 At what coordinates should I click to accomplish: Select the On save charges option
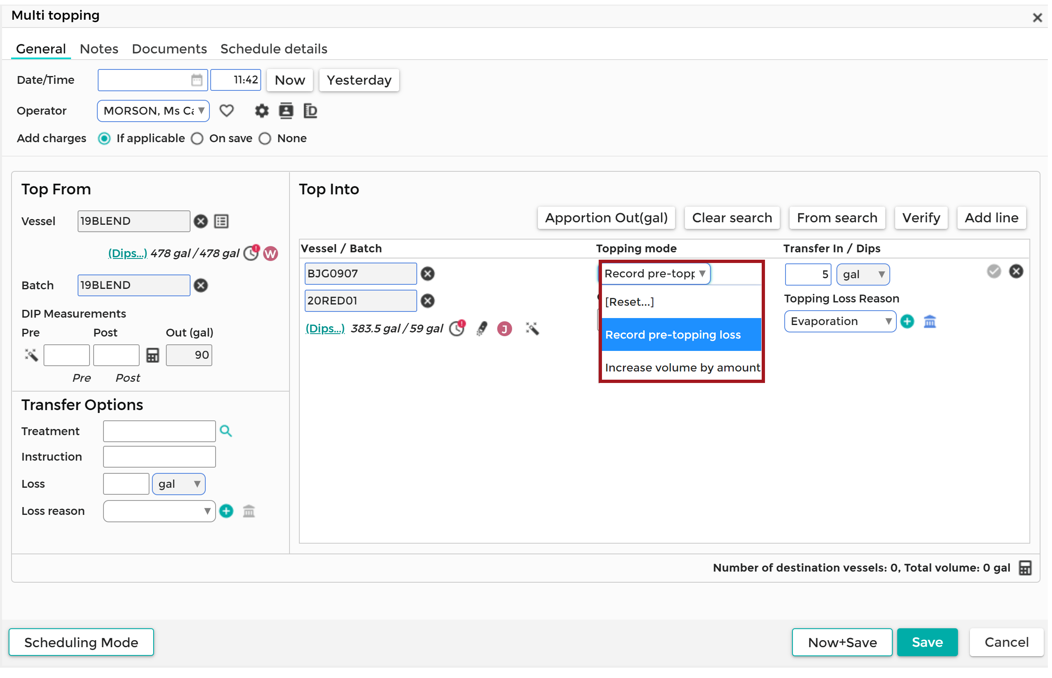click(x=198, y=139)
